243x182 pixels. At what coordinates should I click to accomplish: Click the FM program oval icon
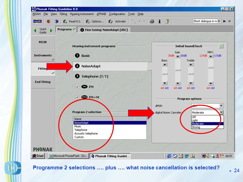pos(85,87)
